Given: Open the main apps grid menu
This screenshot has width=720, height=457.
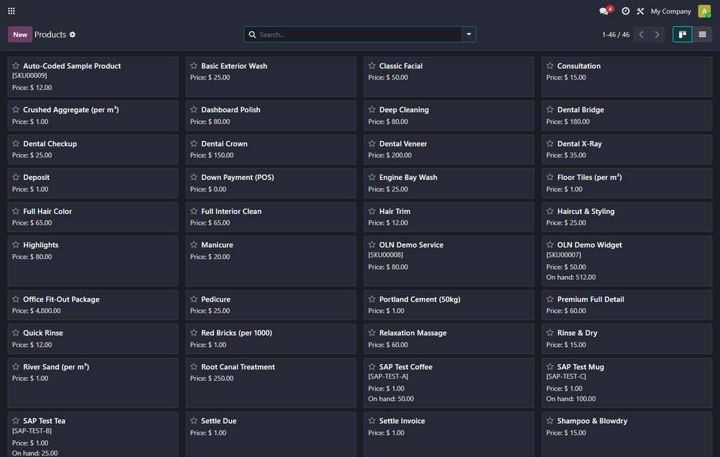Looking at the screenshot, I should [x=12, y=11].
